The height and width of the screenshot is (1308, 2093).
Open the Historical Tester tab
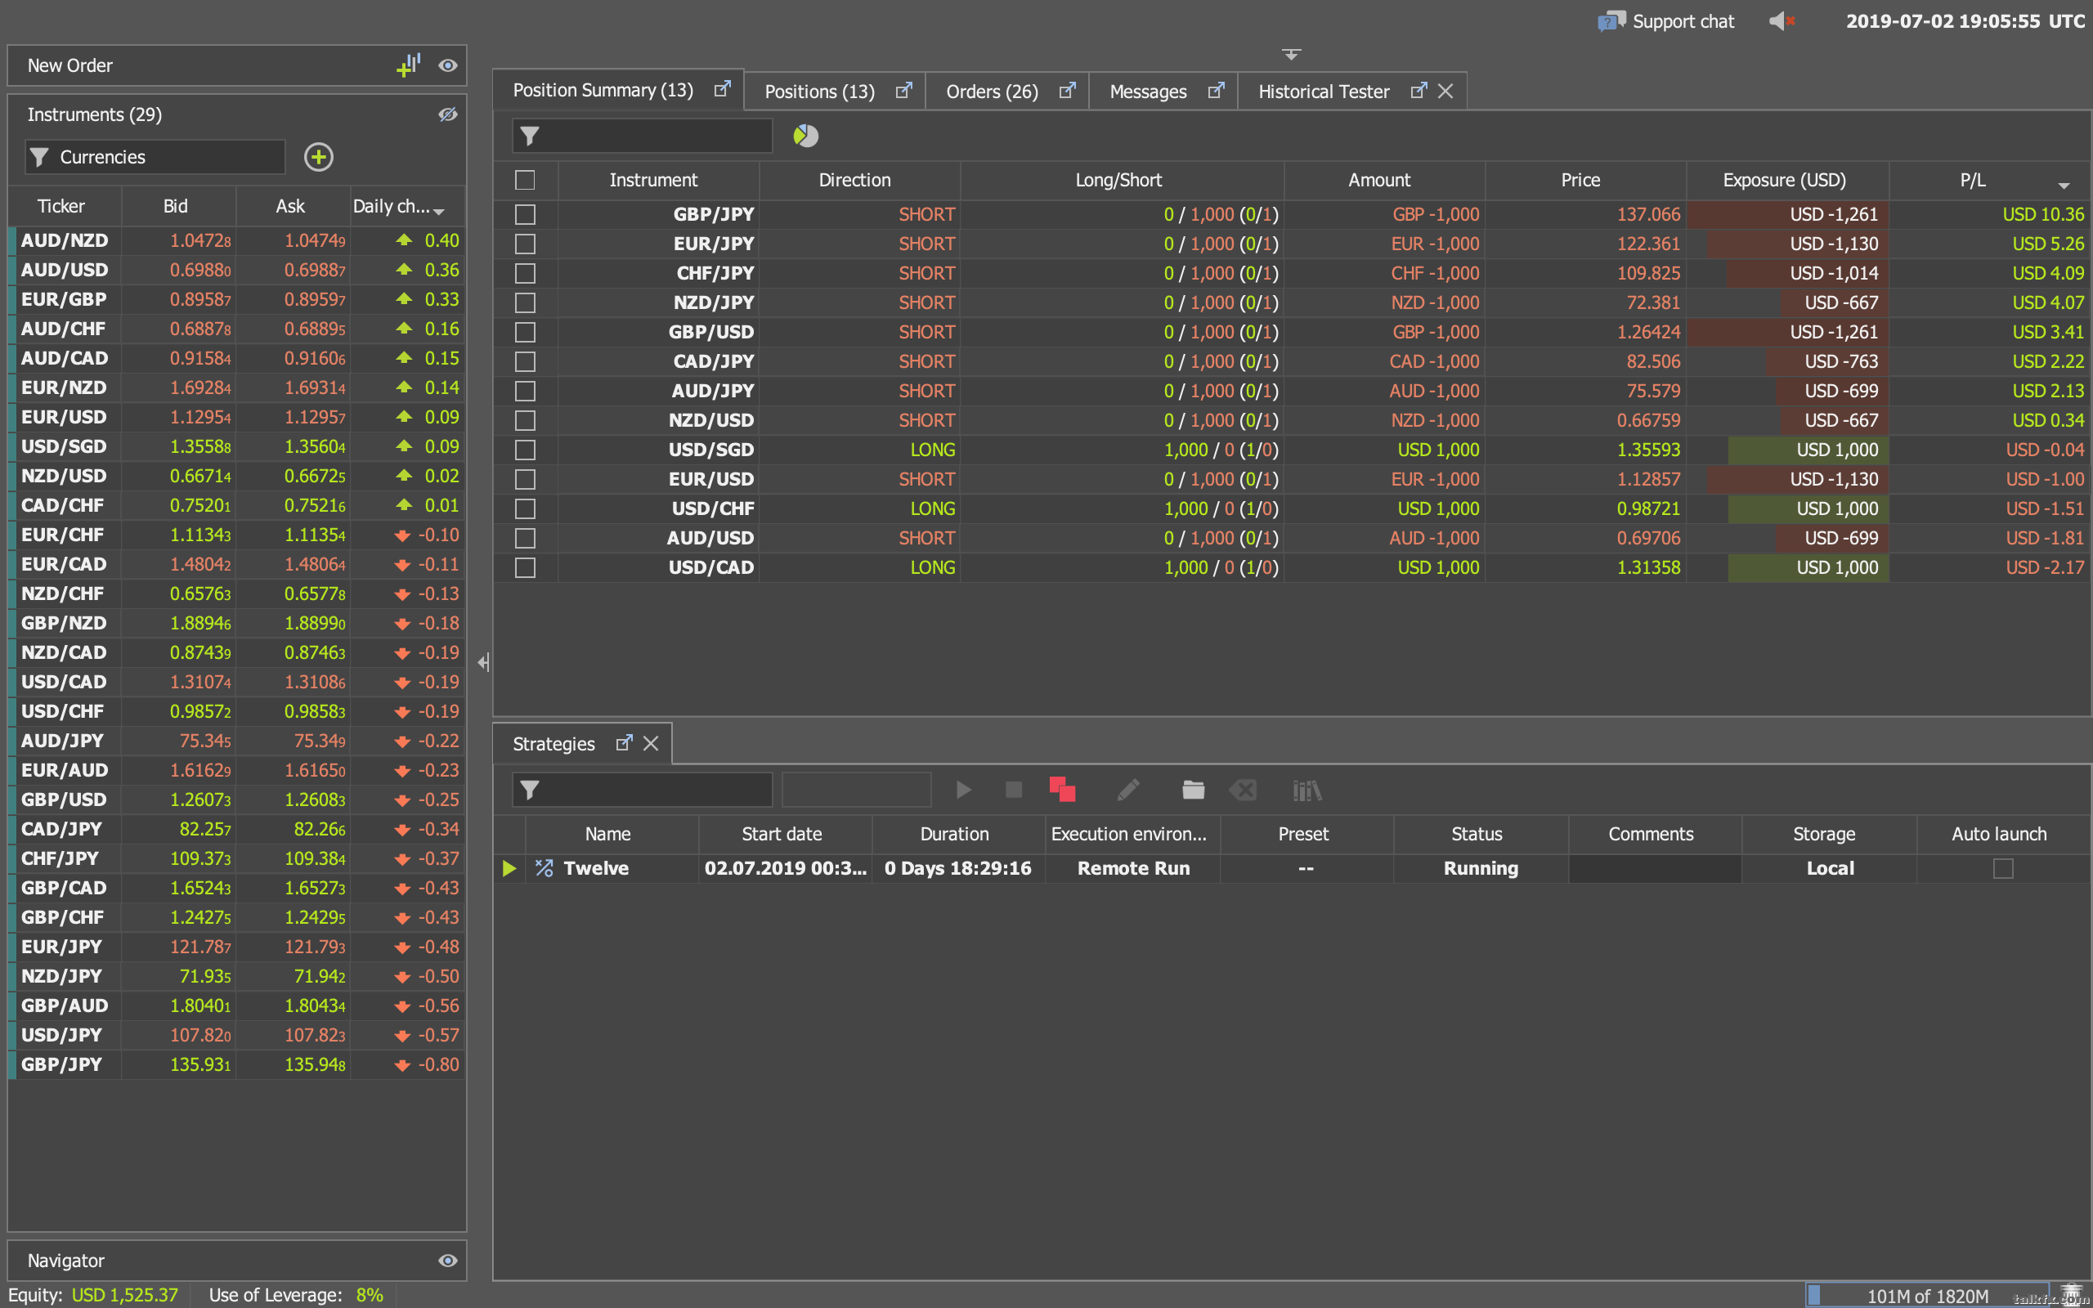pyautogui.click(x=1324, y=92)
